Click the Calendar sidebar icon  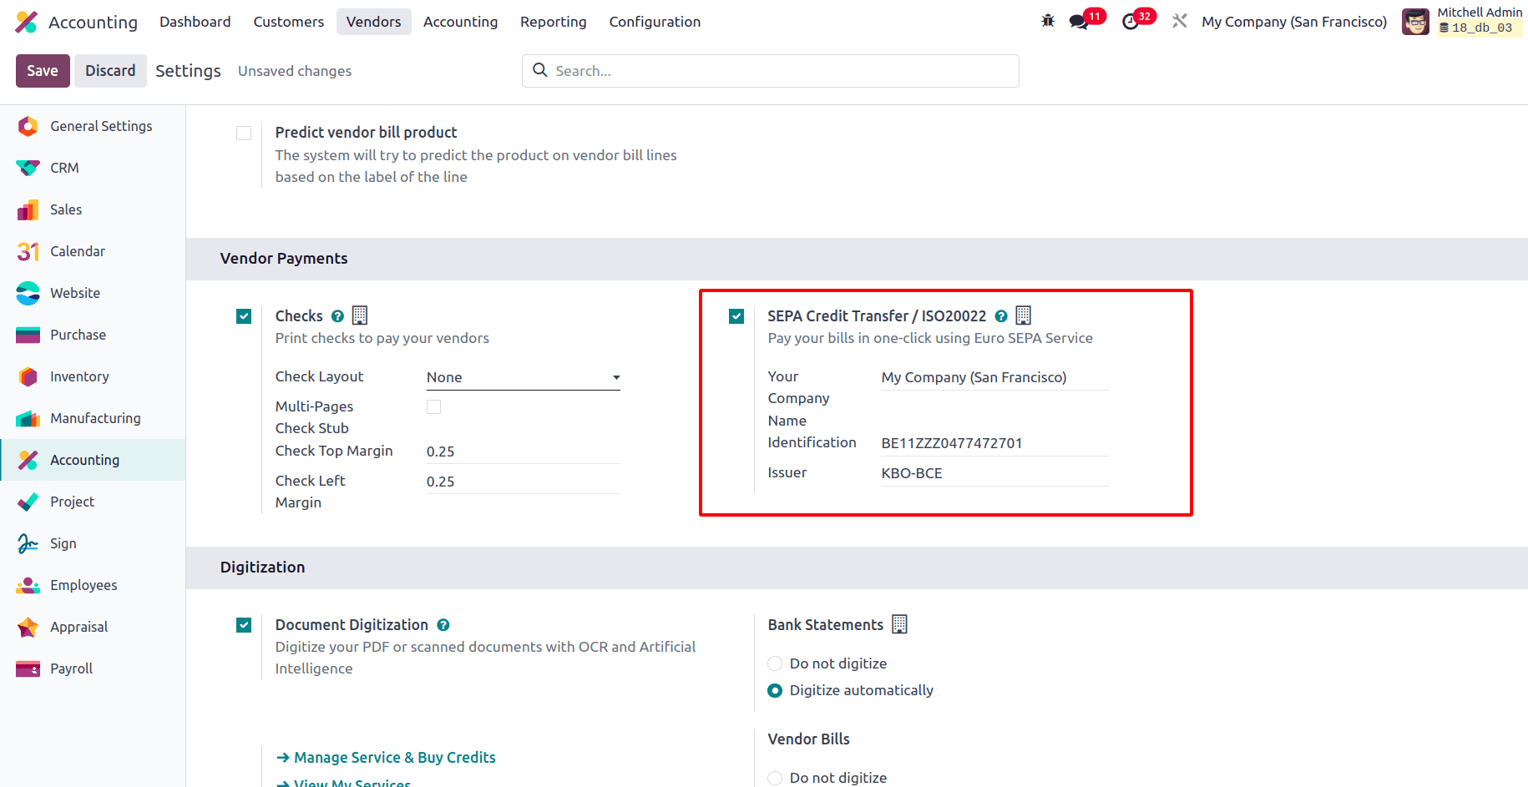click(x=28, y=251)
